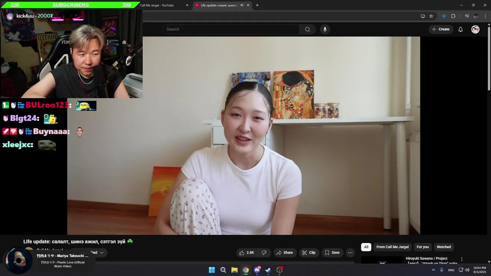Open Chrome profile avatar
Screen dimensions: 491x276
pyautogui.click(x=476, y=16)
